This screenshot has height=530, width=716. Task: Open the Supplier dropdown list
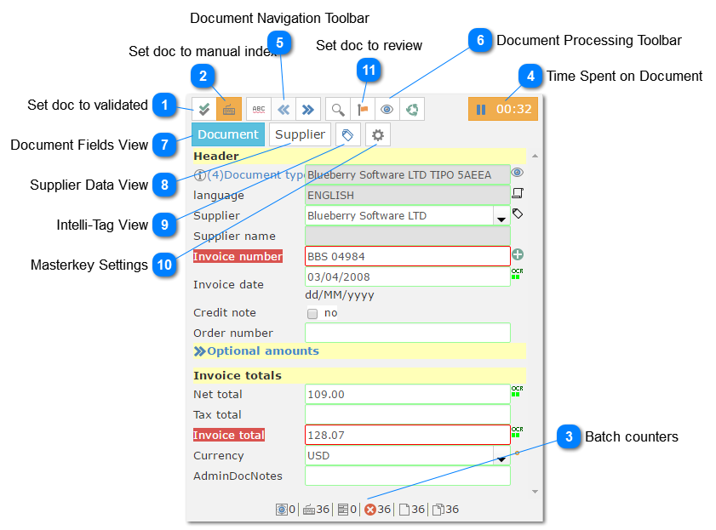(501, 218)
